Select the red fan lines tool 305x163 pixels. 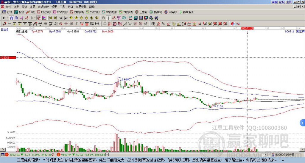110,24
